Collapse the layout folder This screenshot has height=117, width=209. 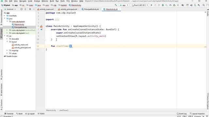(7, 42)
